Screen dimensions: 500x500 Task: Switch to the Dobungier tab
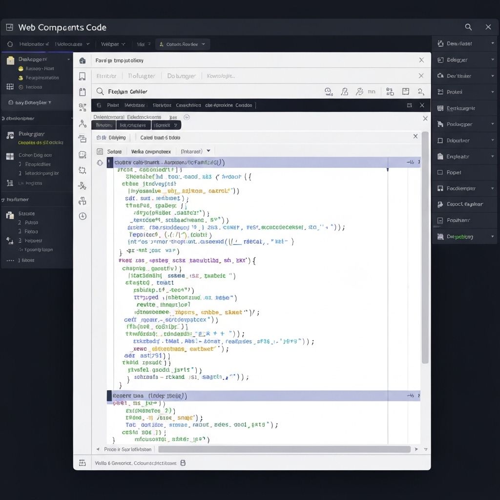pos(181,76)
